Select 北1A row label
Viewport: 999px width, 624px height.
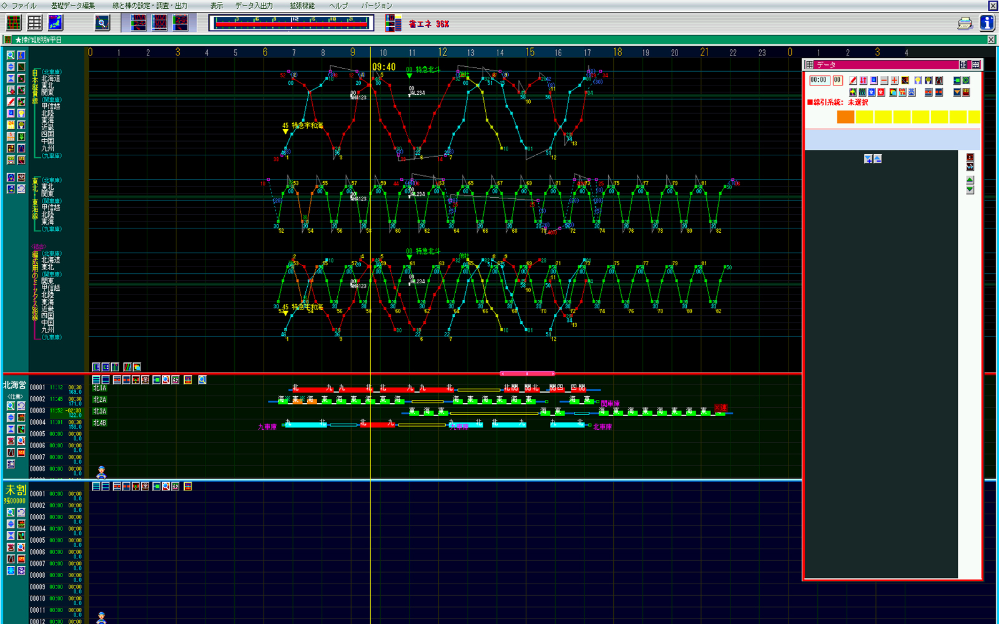coord(100,388)
